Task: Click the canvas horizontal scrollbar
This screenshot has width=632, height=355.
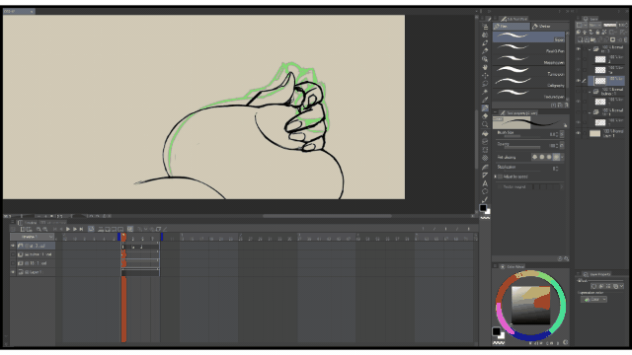Action: [x=327, y=216]
